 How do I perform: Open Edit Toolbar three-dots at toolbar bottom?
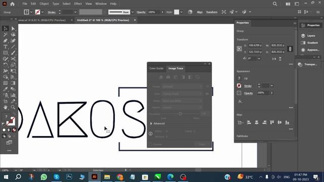[x=9, y=151]
